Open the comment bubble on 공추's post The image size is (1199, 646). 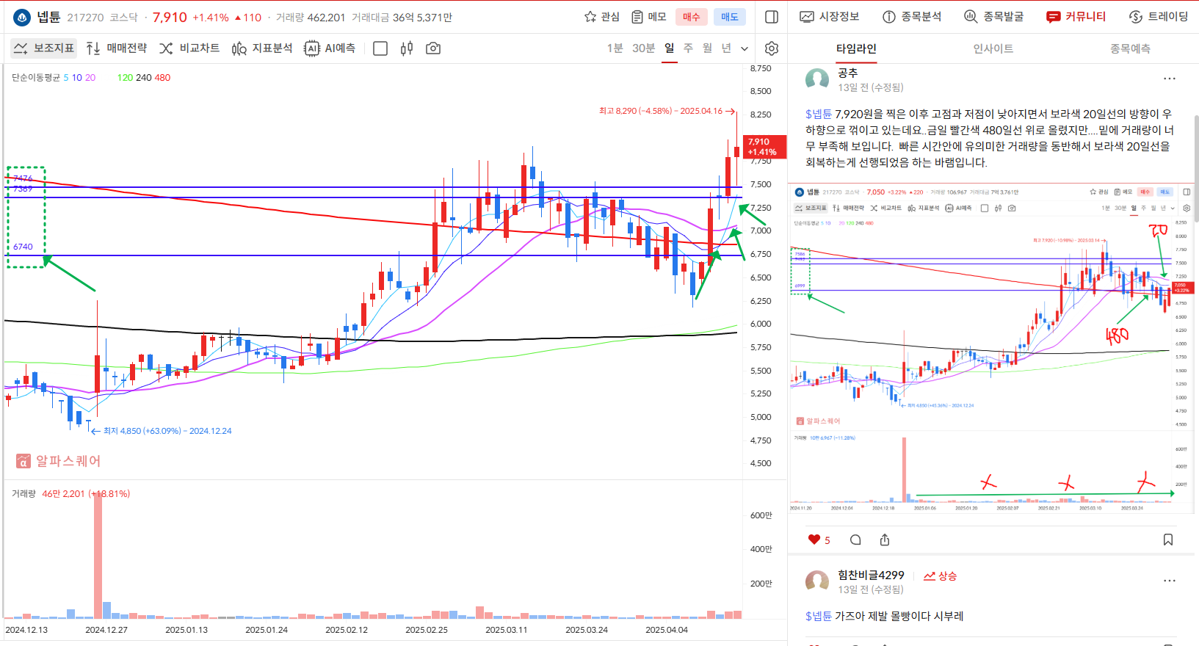(x=855, y=540)
